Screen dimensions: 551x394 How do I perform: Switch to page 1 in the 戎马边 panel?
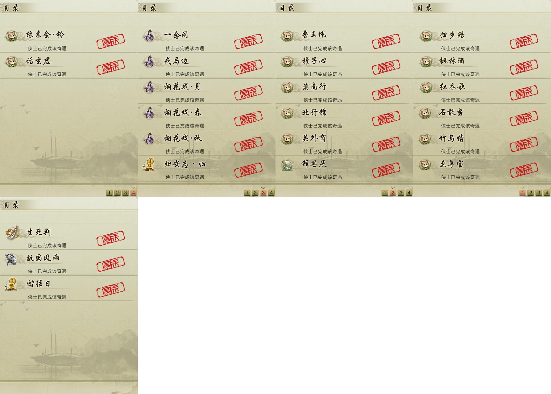[x=247, y=193]
